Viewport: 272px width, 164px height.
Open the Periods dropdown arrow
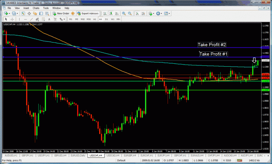161,14
